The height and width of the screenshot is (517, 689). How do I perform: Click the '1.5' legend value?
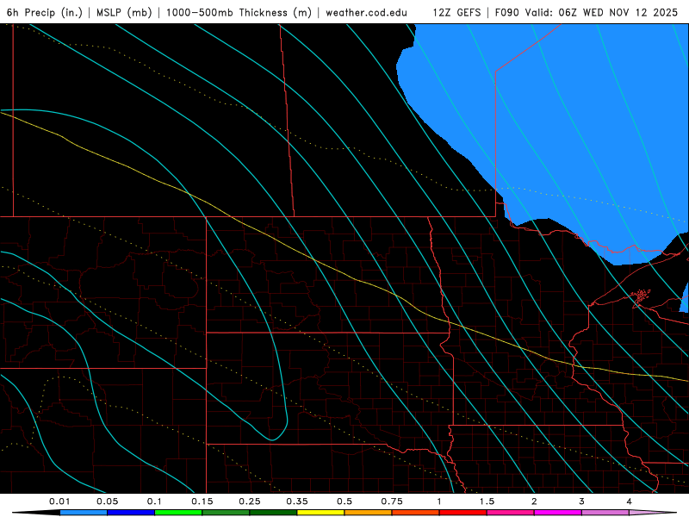point(487,501)
